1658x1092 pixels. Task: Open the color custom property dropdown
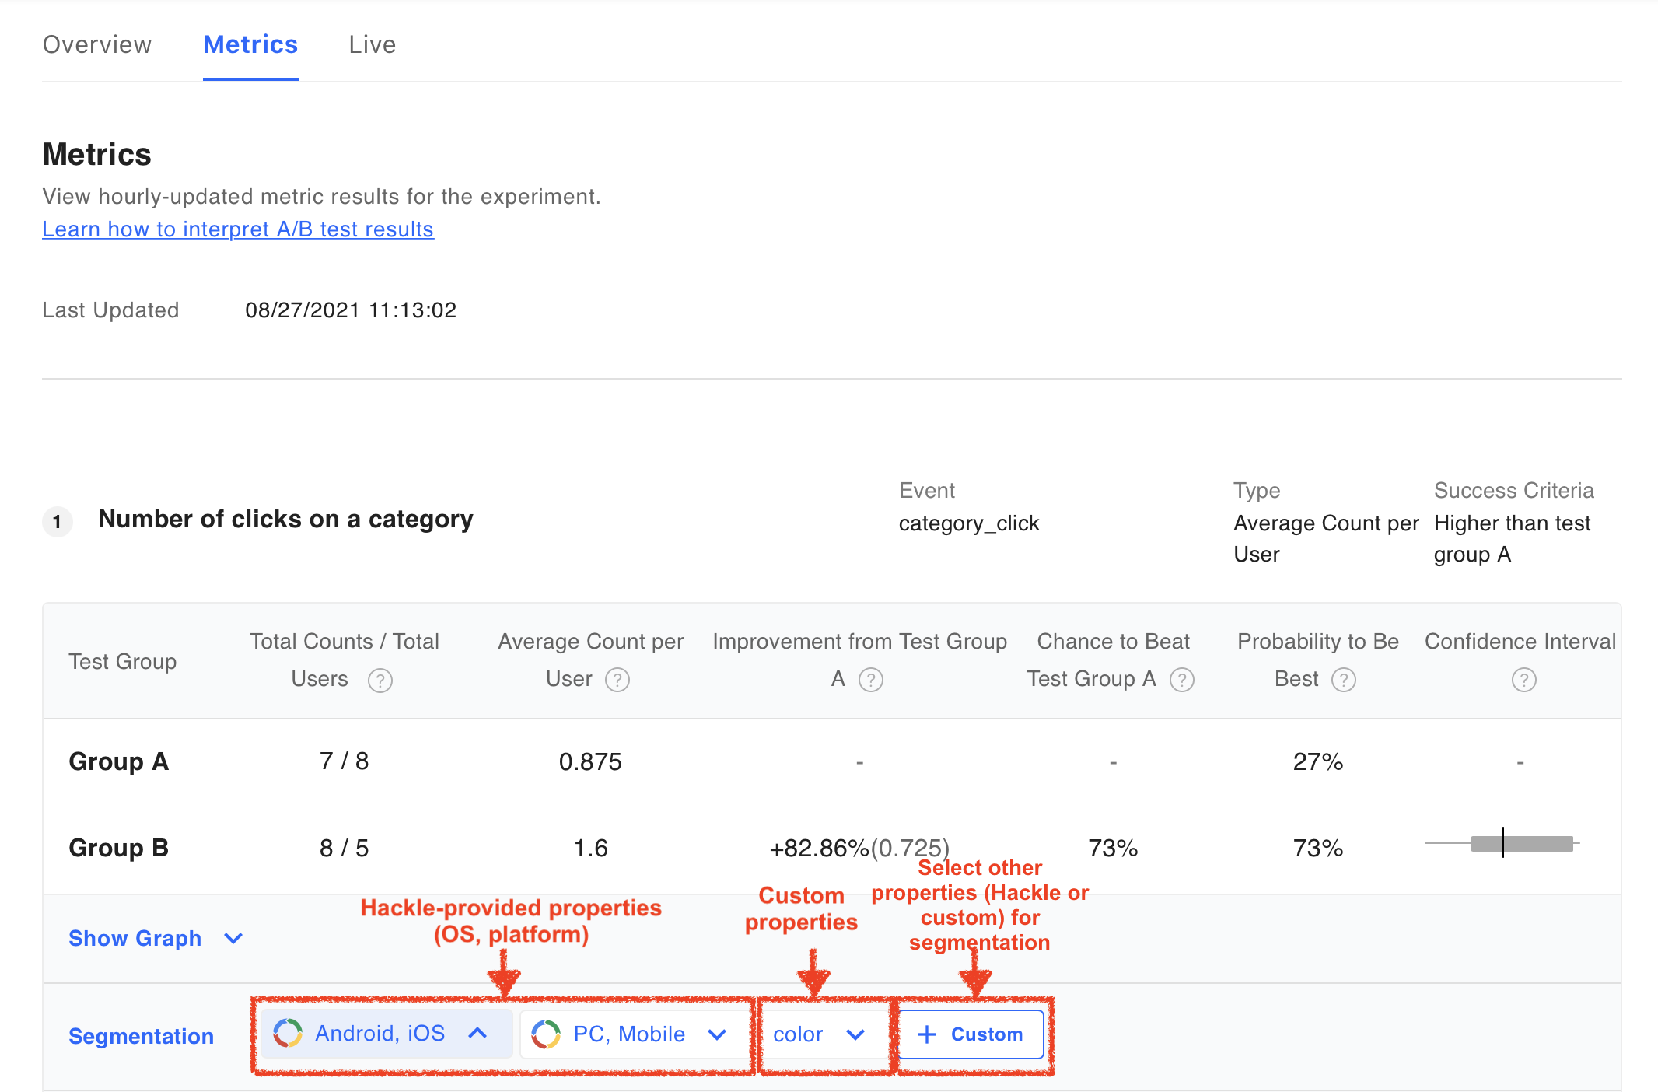point(855,1034)
